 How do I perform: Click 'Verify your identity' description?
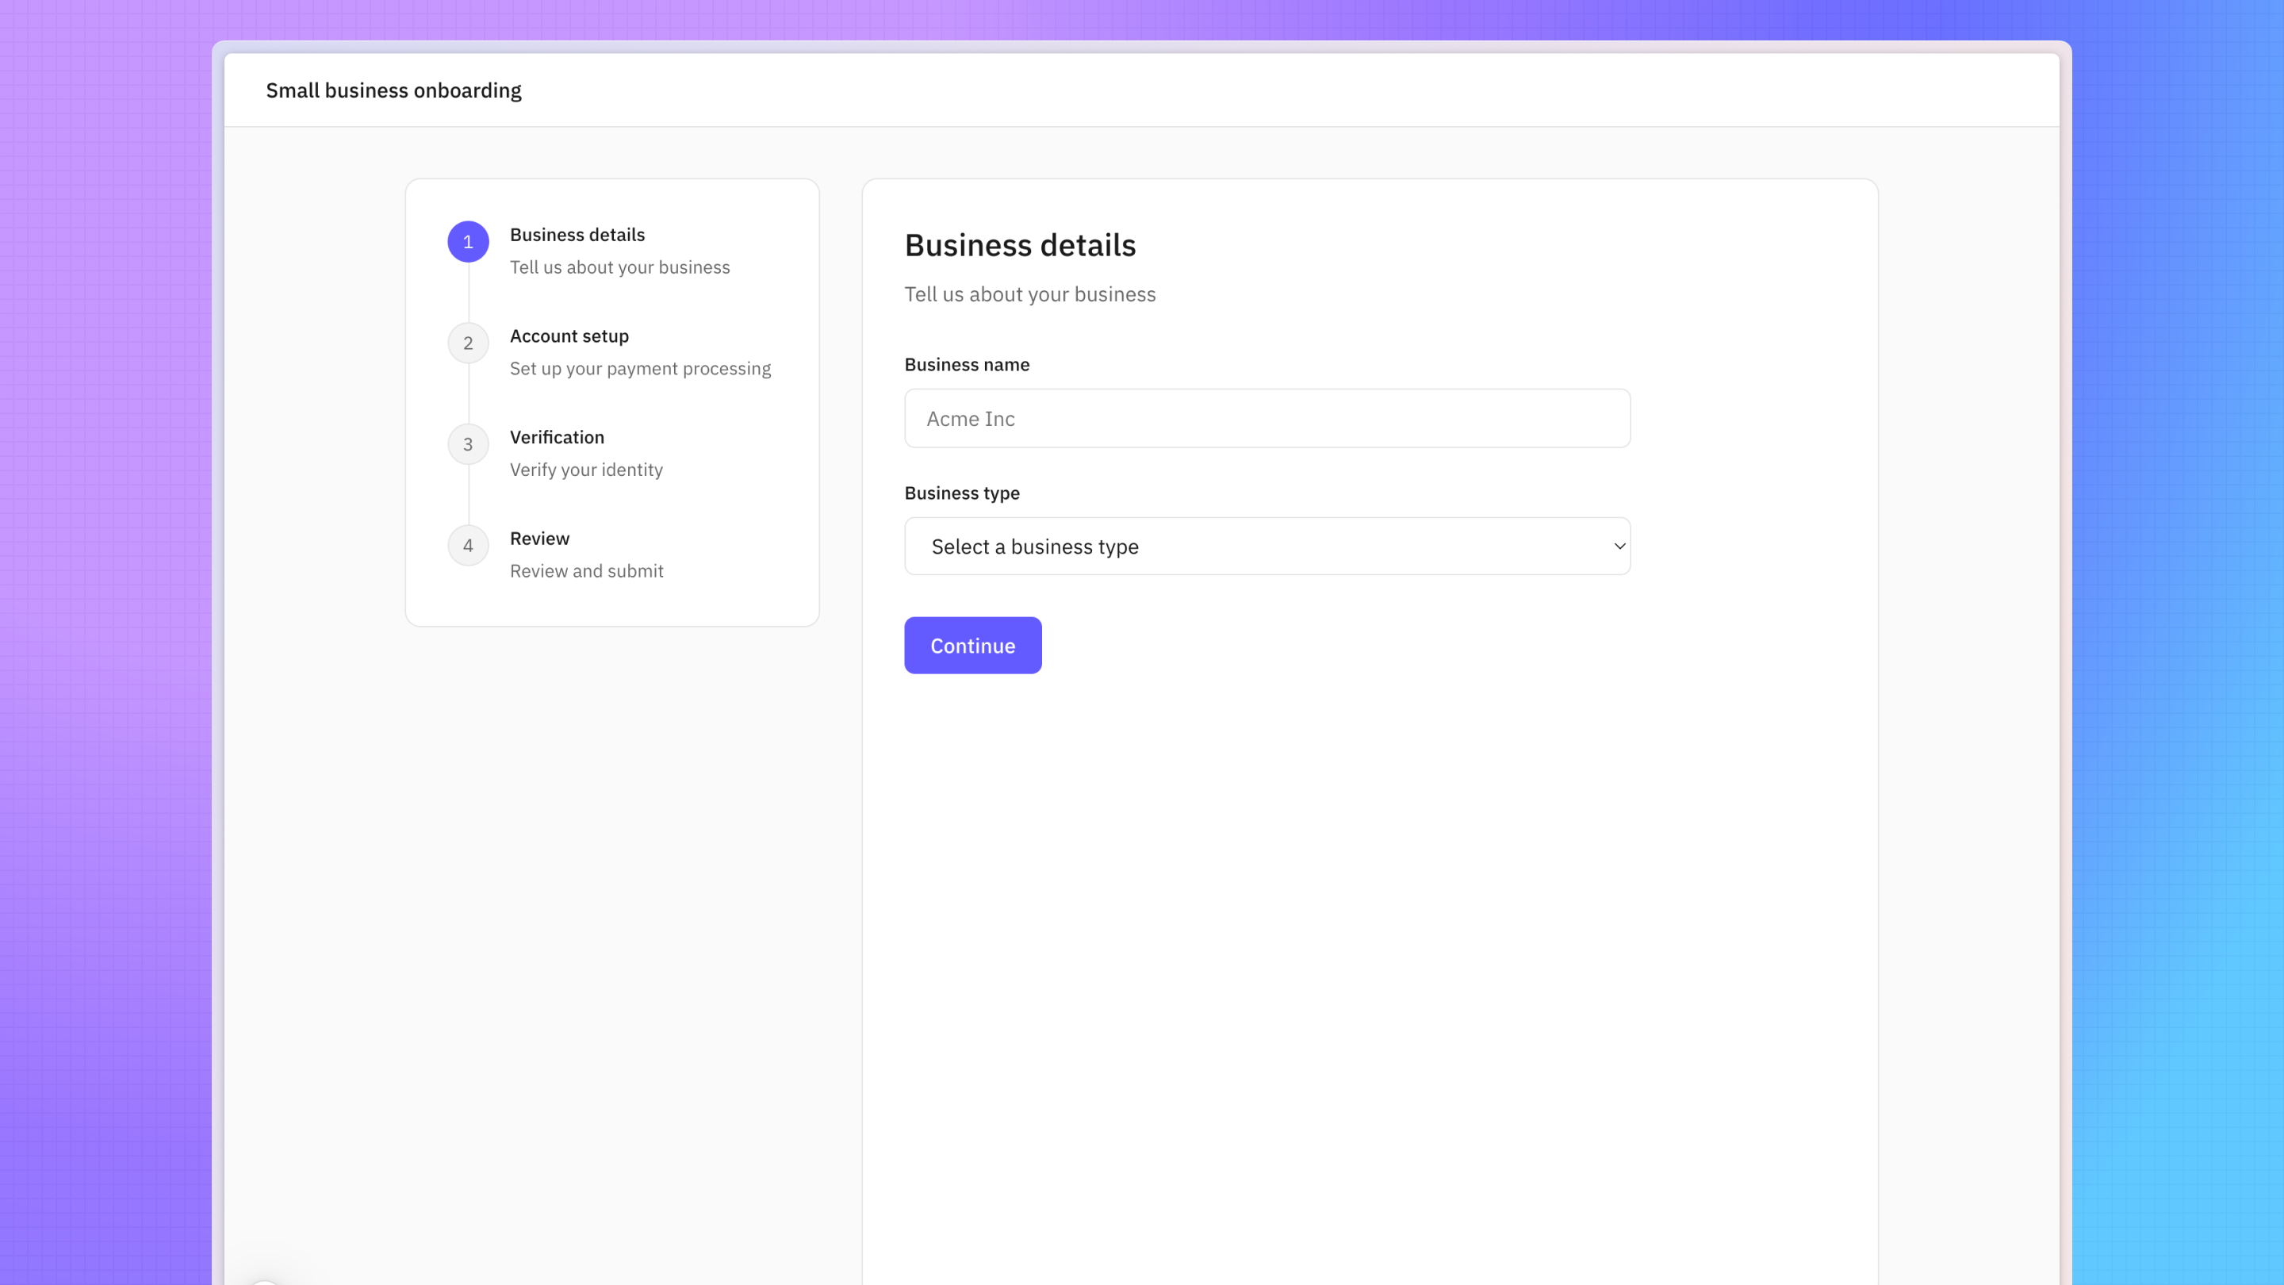click(x=586, y=470)
